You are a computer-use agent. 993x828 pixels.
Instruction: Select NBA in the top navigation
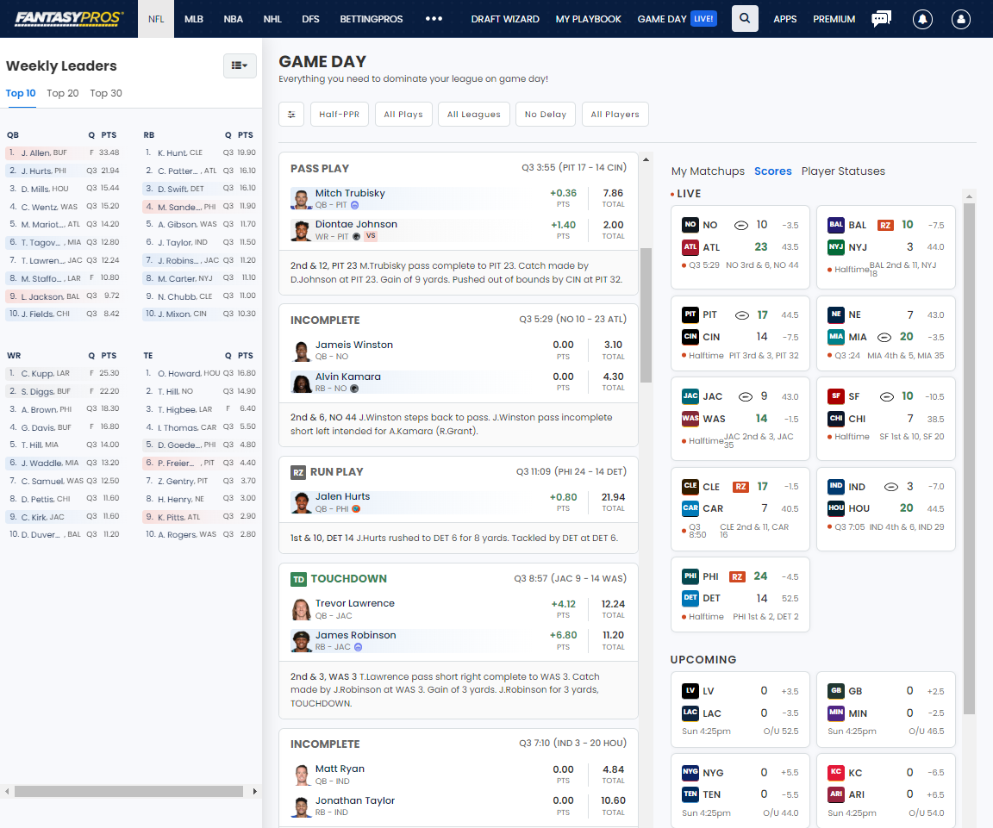coord(233,19)
